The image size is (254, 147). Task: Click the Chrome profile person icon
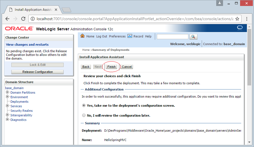tap(220, 3)
